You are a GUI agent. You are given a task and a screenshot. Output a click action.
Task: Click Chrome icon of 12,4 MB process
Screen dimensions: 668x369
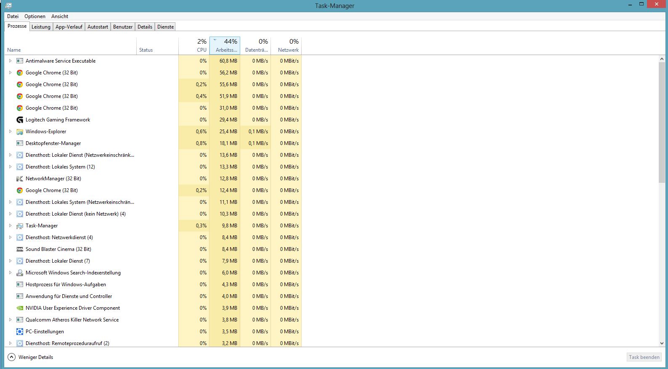click(19, 190)
